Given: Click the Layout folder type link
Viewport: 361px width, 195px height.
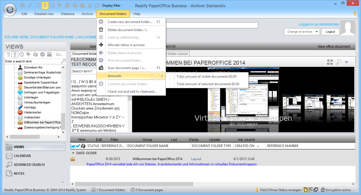Looking at the screenshot, I should pyautogui.click(x=196, y=159).
